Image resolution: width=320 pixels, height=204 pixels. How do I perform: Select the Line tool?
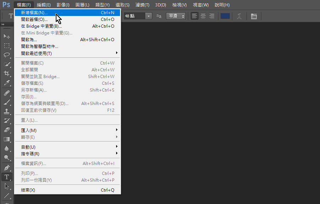coord(7,195)
